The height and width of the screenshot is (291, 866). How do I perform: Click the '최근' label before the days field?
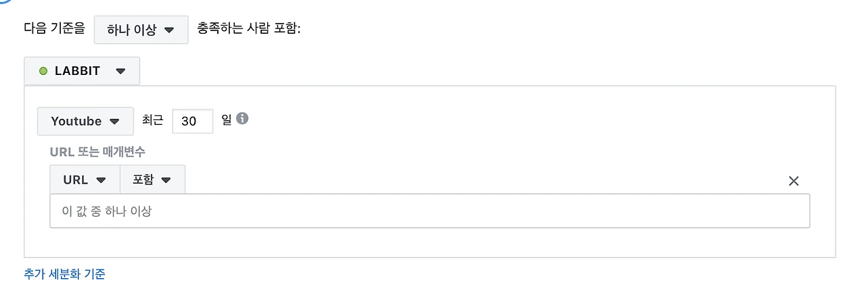click(x=152, y=120)
